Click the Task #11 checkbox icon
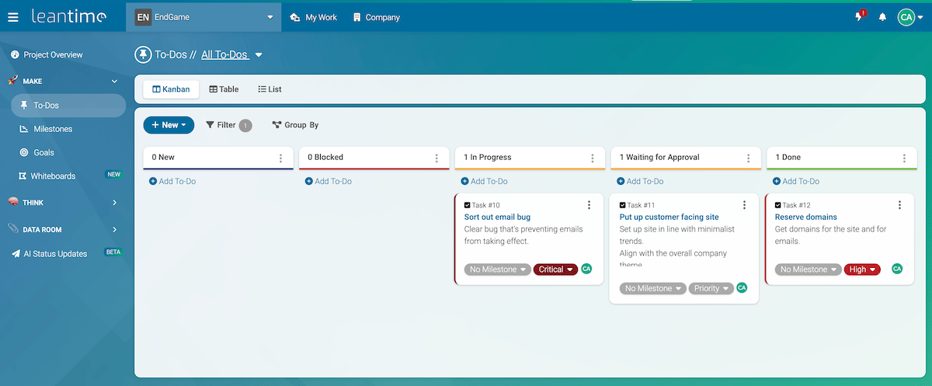The image size is (932, 386). click(x=623, y=205)
